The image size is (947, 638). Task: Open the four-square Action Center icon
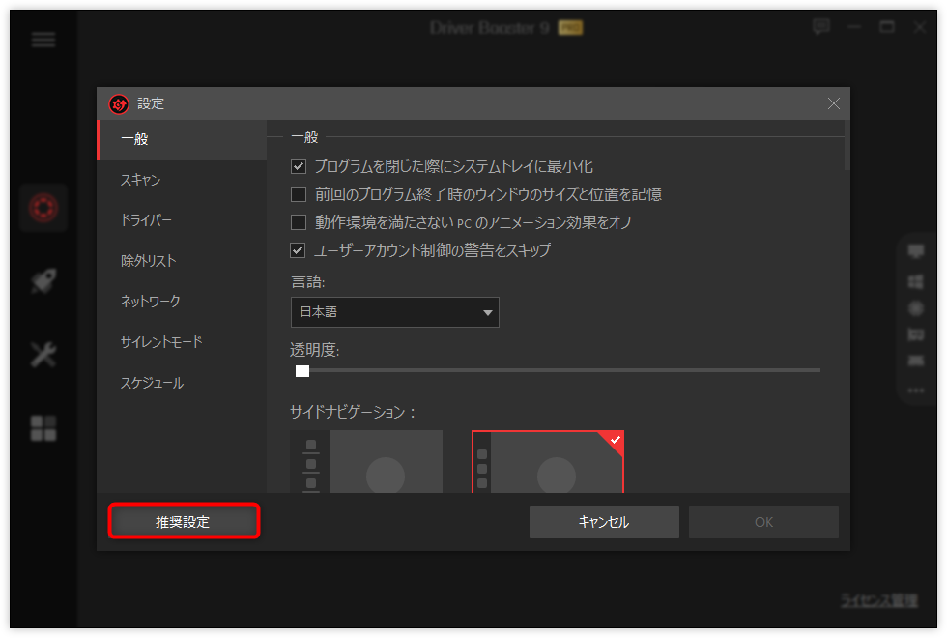pyautogui.click(x=43, y=427)
